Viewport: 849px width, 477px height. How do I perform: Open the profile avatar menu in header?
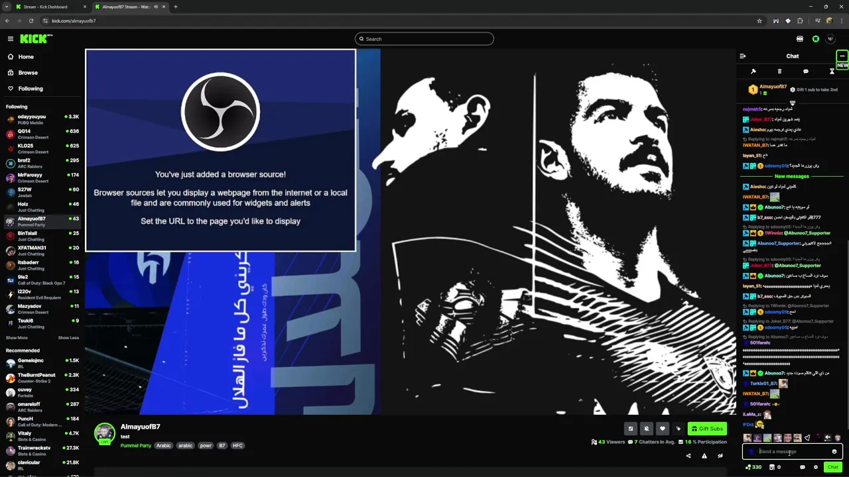coord(830,39)
